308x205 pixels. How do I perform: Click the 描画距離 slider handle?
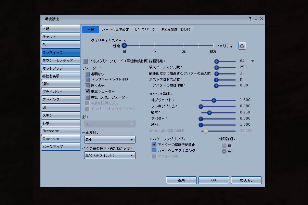click(217, 61)
